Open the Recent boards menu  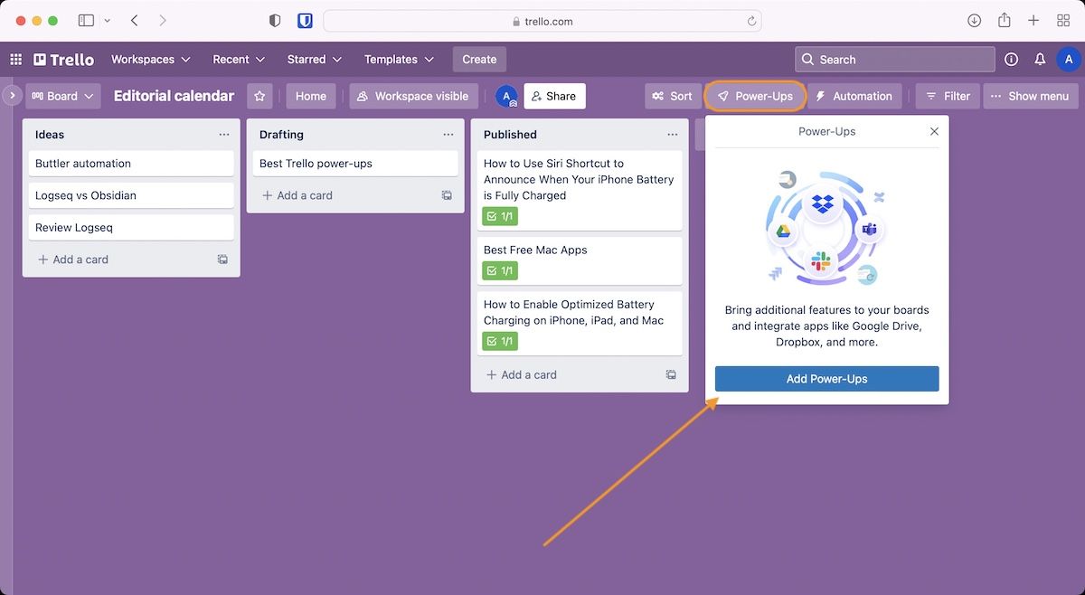(x=239, y=60)
